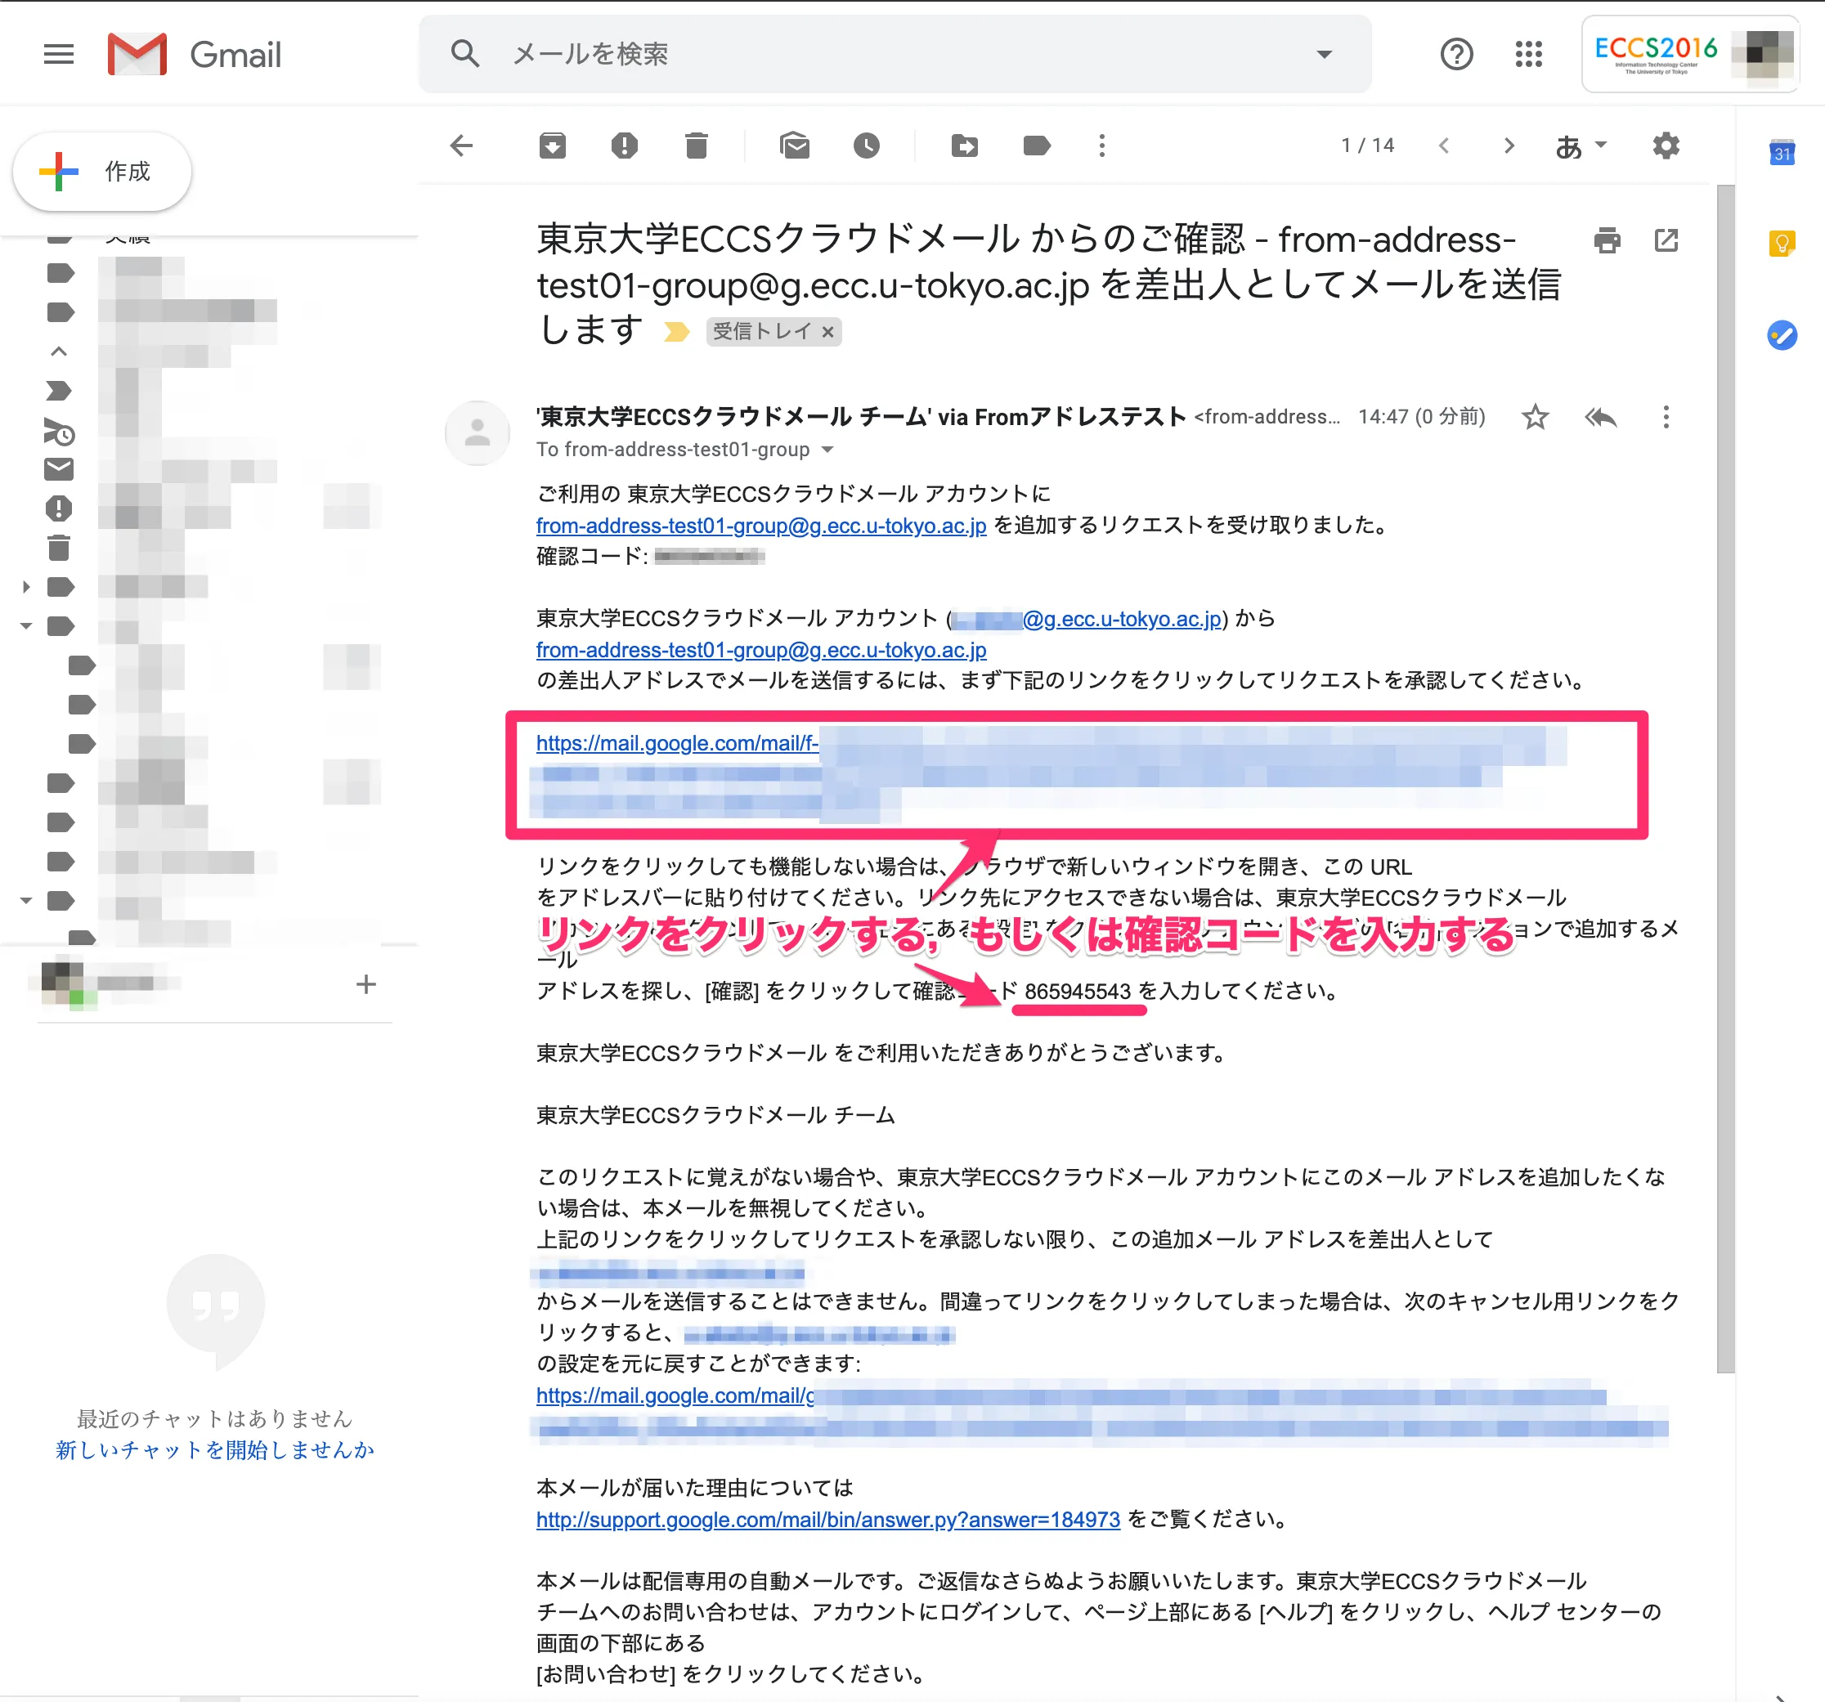Report this message as spam

(x=624, y=145)
